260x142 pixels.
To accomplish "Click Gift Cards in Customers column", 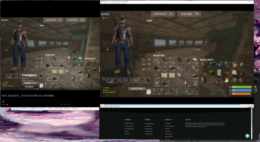I will [x=127, y=134].
